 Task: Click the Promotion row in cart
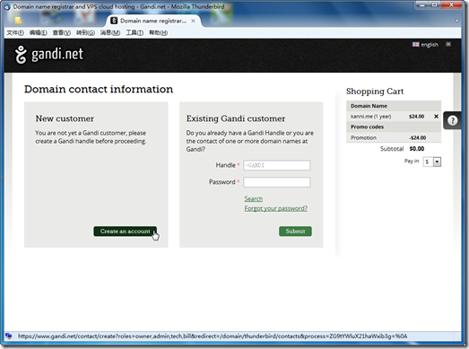pyautogui.click(x=394, y=137)
